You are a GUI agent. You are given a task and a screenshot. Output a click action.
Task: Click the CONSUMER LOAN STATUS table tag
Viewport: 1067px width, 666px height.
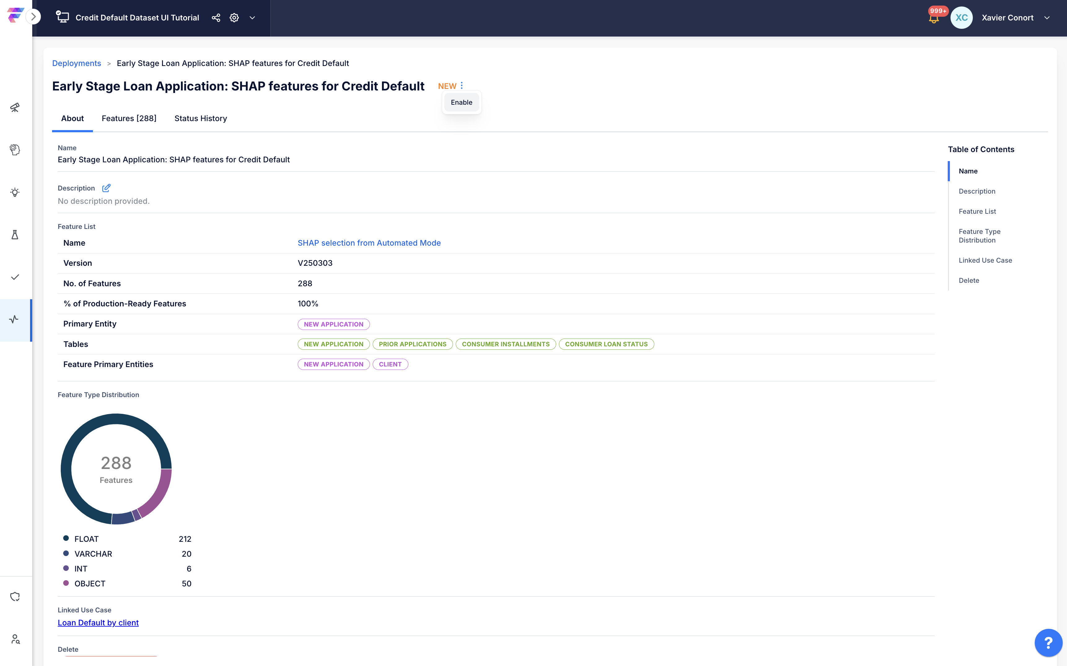606,344
